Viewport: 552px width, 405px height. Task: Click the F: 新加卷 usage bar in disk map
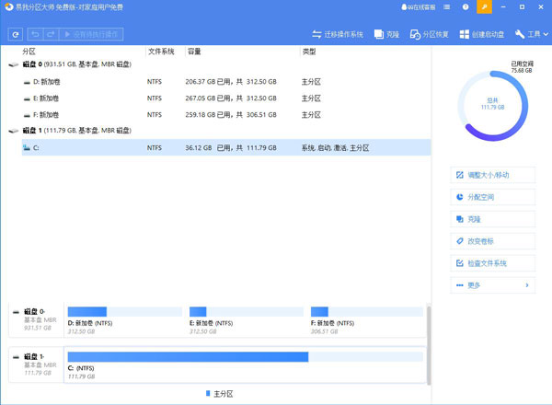(367, 312)
